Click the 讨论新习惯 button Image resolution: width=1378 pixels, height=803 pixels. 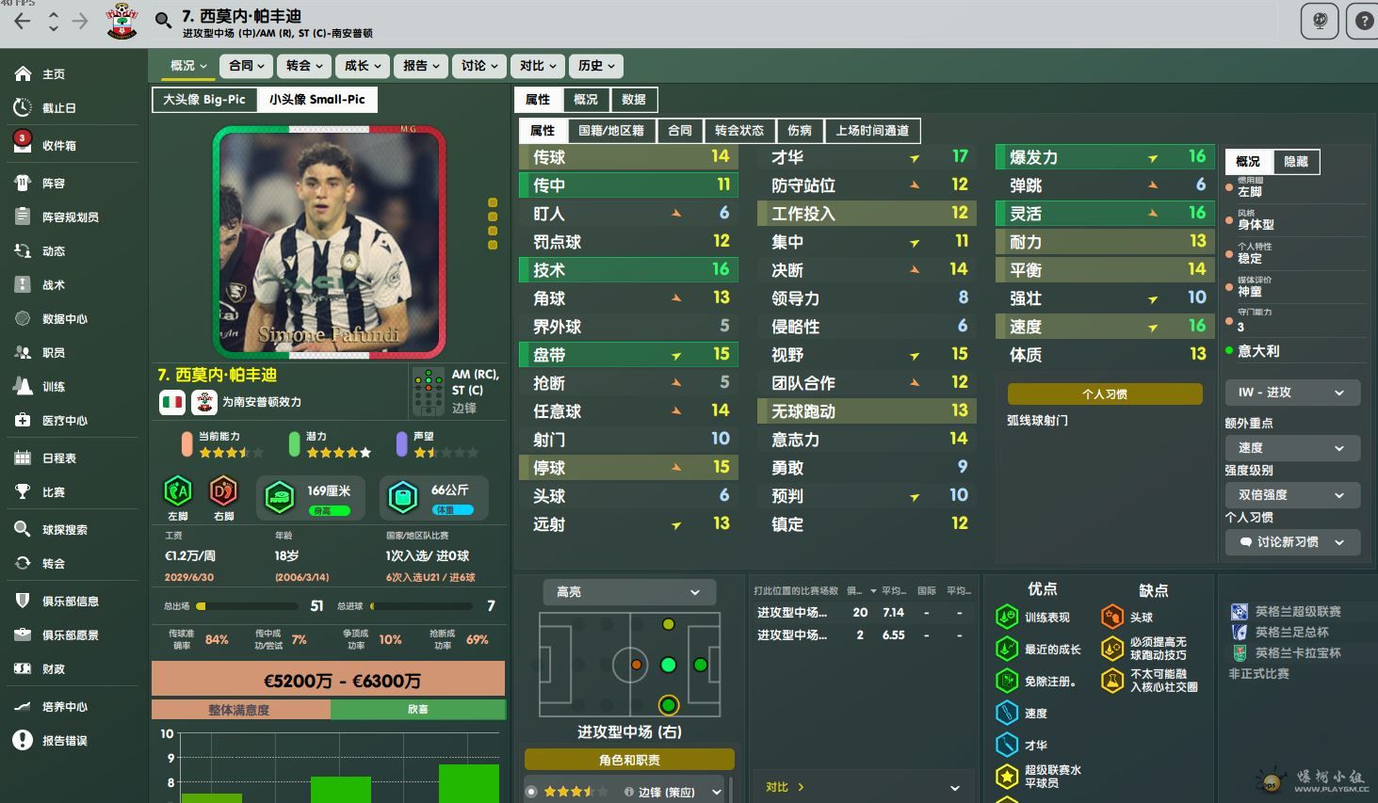click(1292, 542)
